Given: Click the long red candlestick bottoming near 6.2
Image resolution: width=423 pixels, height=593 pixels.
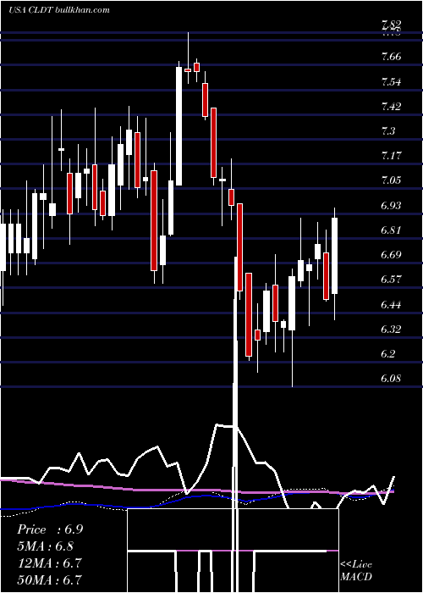Looking at the screenshot, I should pyautogui.click(x=249, y=314).
